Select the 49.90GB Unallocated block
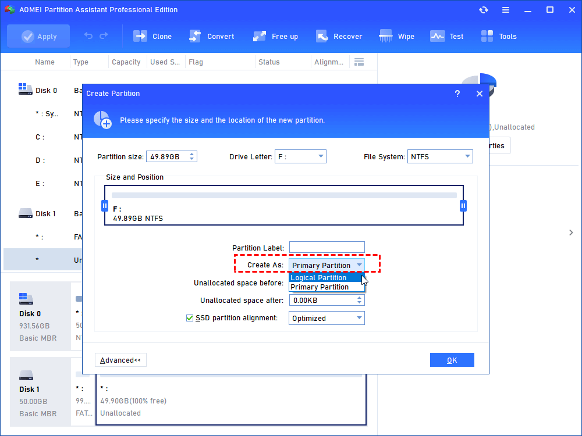The height and width of the screenshot is (436, 582). (231, 401)
